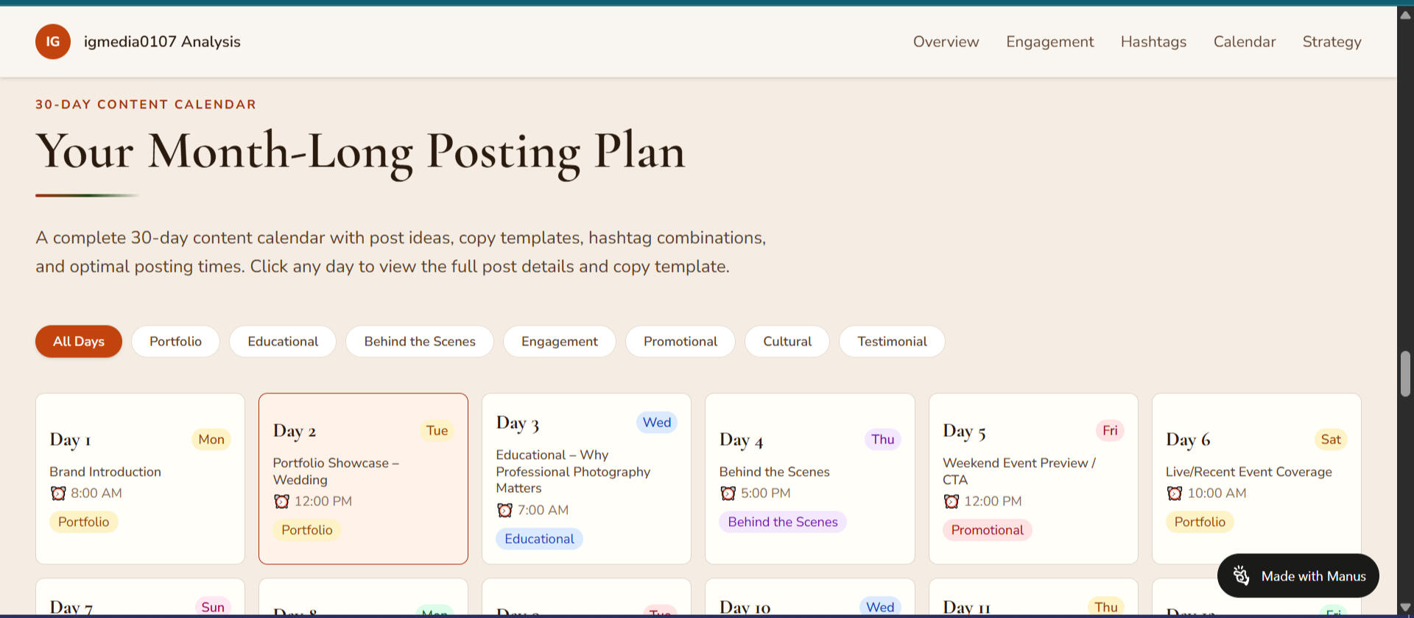Expand the Day 1 Brand Introduction card
The image size is (1414, 618).
tap(140, 479)
